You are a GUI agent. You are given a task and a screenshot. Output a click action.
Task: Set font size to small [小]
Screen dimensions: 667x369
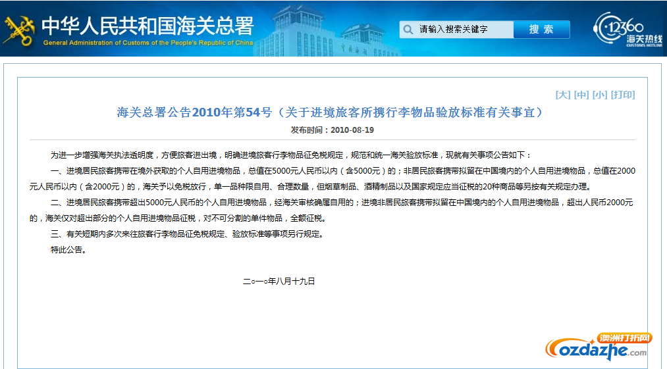pos(600,95)
